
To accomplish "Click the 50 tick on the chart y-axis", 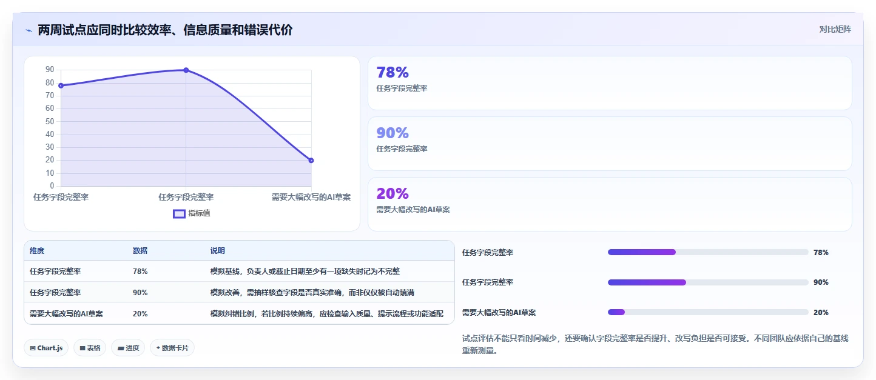I will tap(50, 121).
